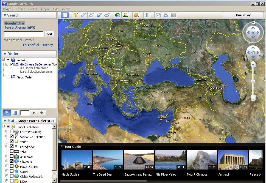Toggle sunlight across the landscape

point(125,15)
